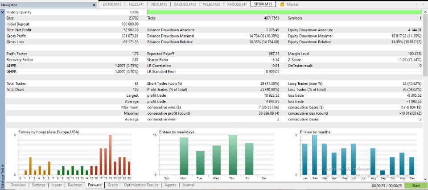
Task: Click the Total Net Profit value 52 902.28
Action: (131, 30)
